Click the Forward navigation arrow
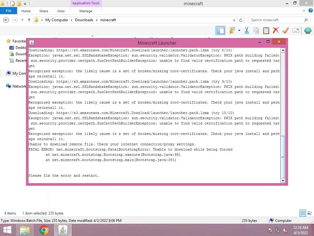Viewport: 314px width, 236px height. [x=15, y=20]
